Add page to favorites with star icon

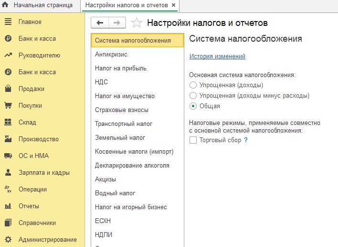pyautogui.click(x=137, y=22)
